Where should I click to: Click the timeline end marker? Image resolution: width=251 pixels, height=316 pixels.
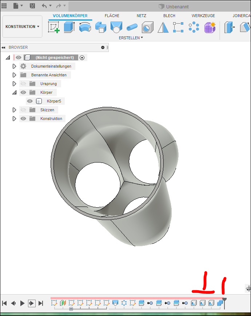click(x=224, y=303)
